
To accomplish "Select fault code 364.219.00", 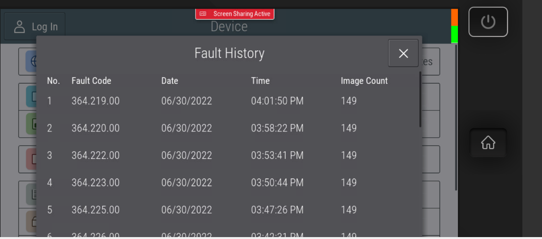I will [x=95, y=101].
